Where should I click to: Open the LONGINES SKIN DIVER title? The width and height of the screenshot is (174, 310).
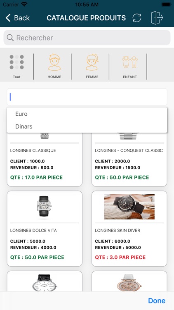point(118,230)
